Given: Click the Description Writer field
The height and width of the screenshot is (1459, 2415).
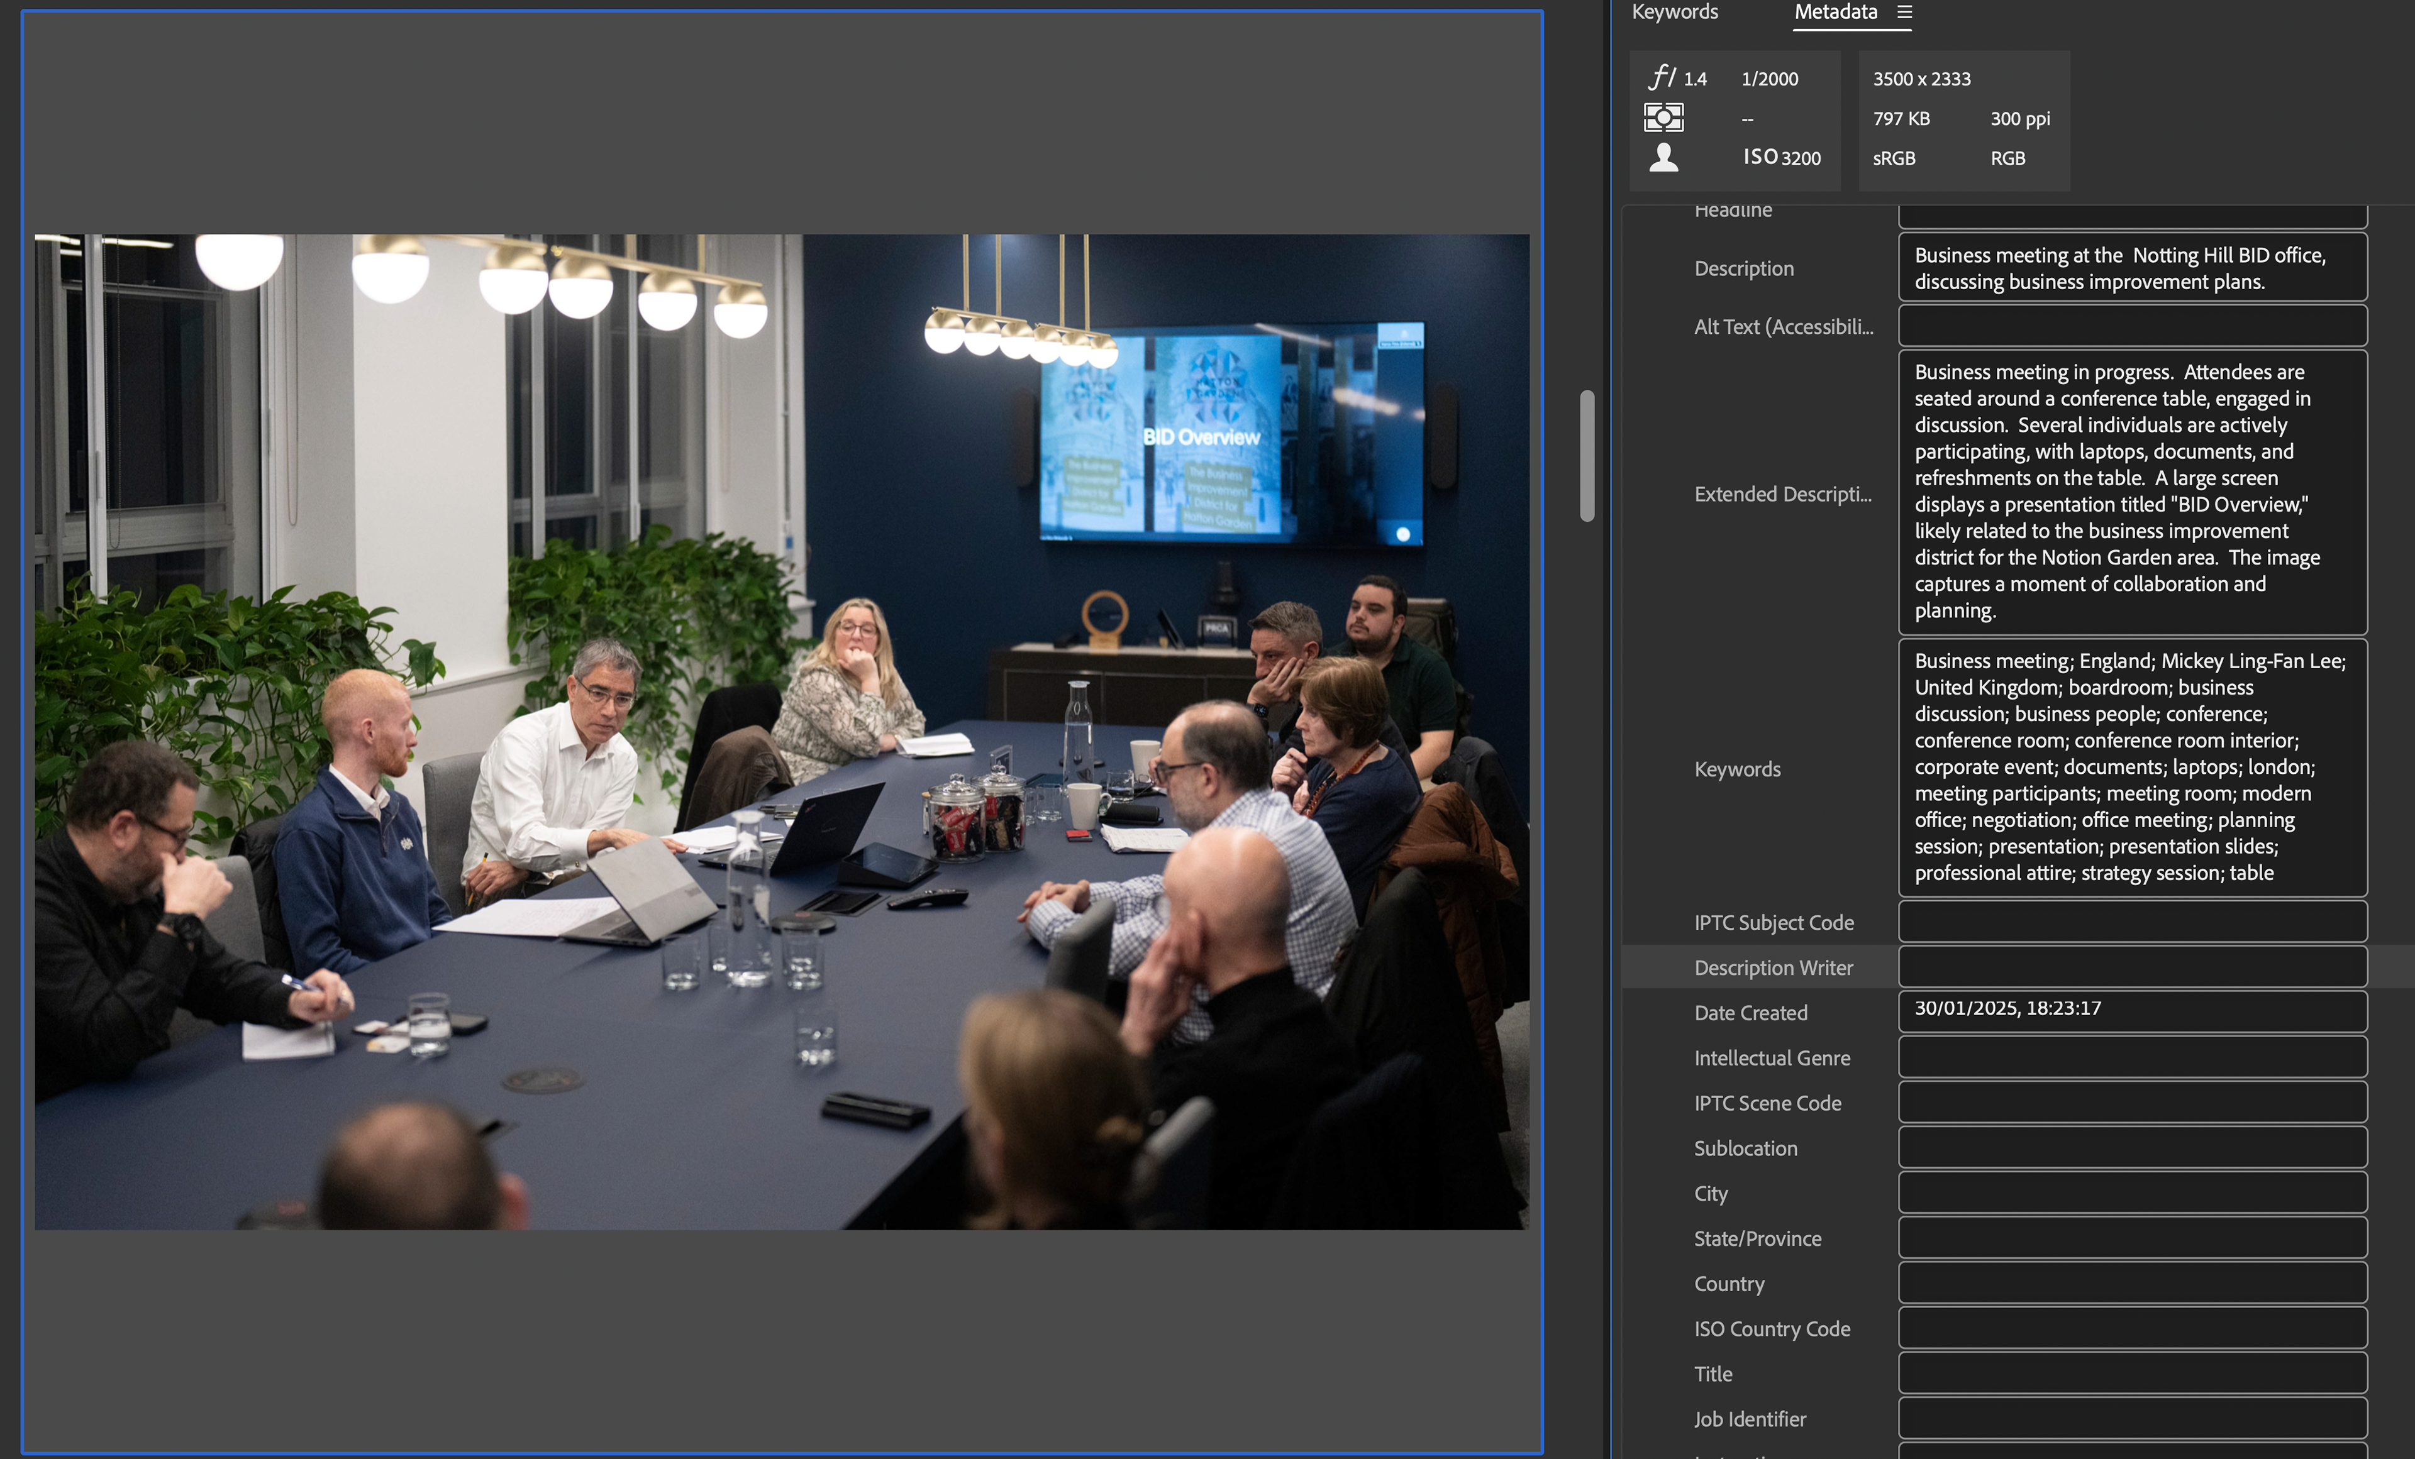Looking at the screenshot, I should tap(2132, 967).
